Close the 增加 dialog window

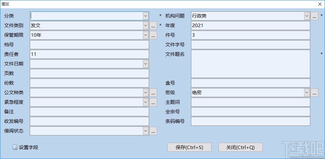[x=320, y=4]
